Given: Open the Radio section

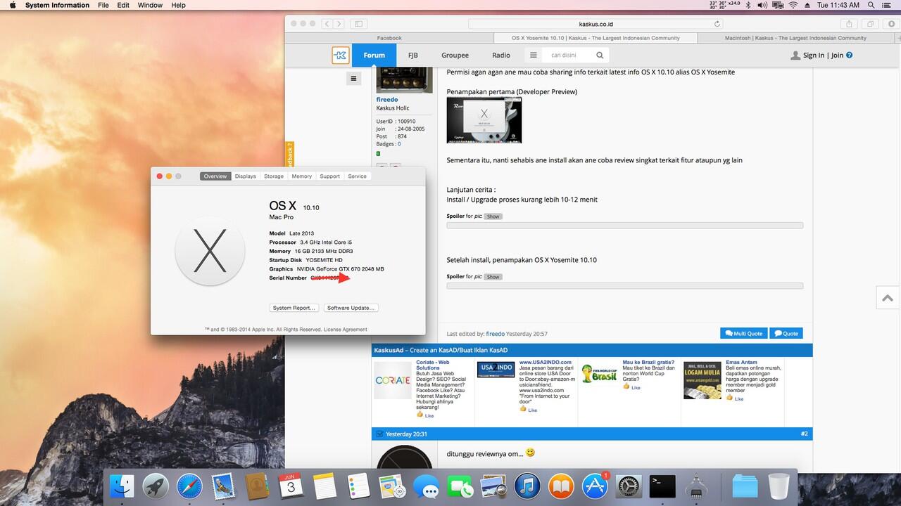Looking at the screenshot, I should [501, 56].
